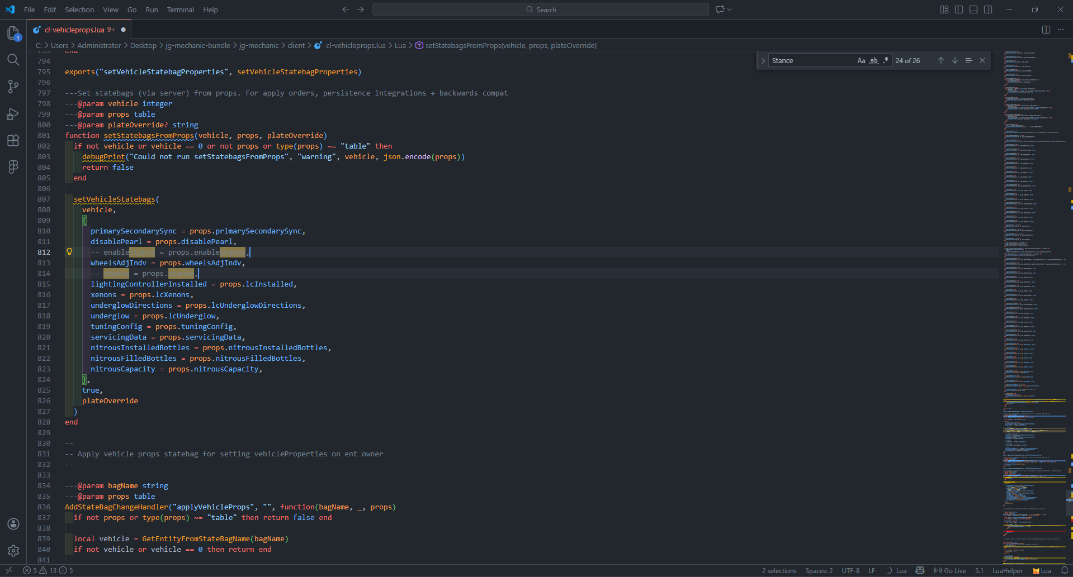Open the Source Control panel
Image resolution: width=1073 pixels, height=577 pixels.
click(x=13, y=87)
